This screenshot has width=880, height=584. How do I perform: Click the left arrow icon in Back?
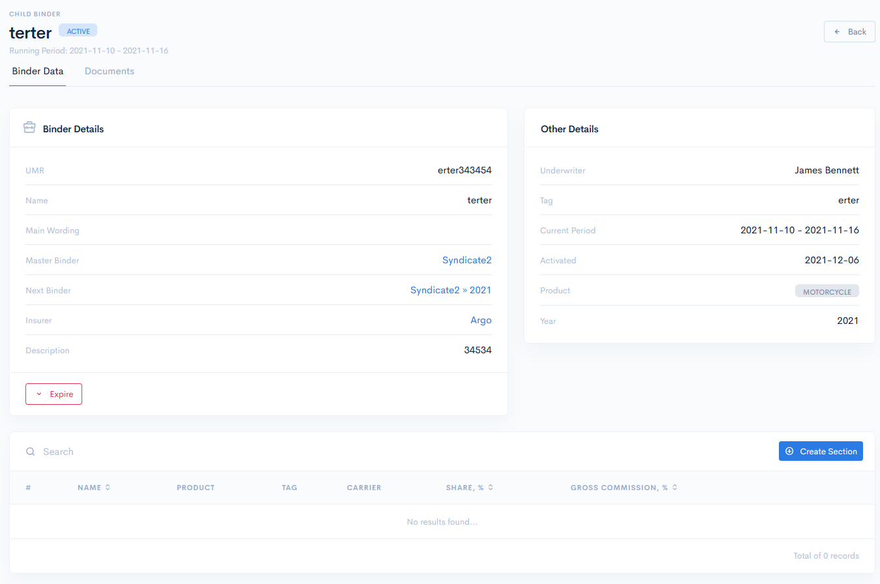pos(837,32)
